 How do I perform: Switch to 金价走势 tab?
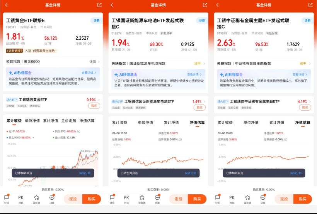[x=69, y=121]
